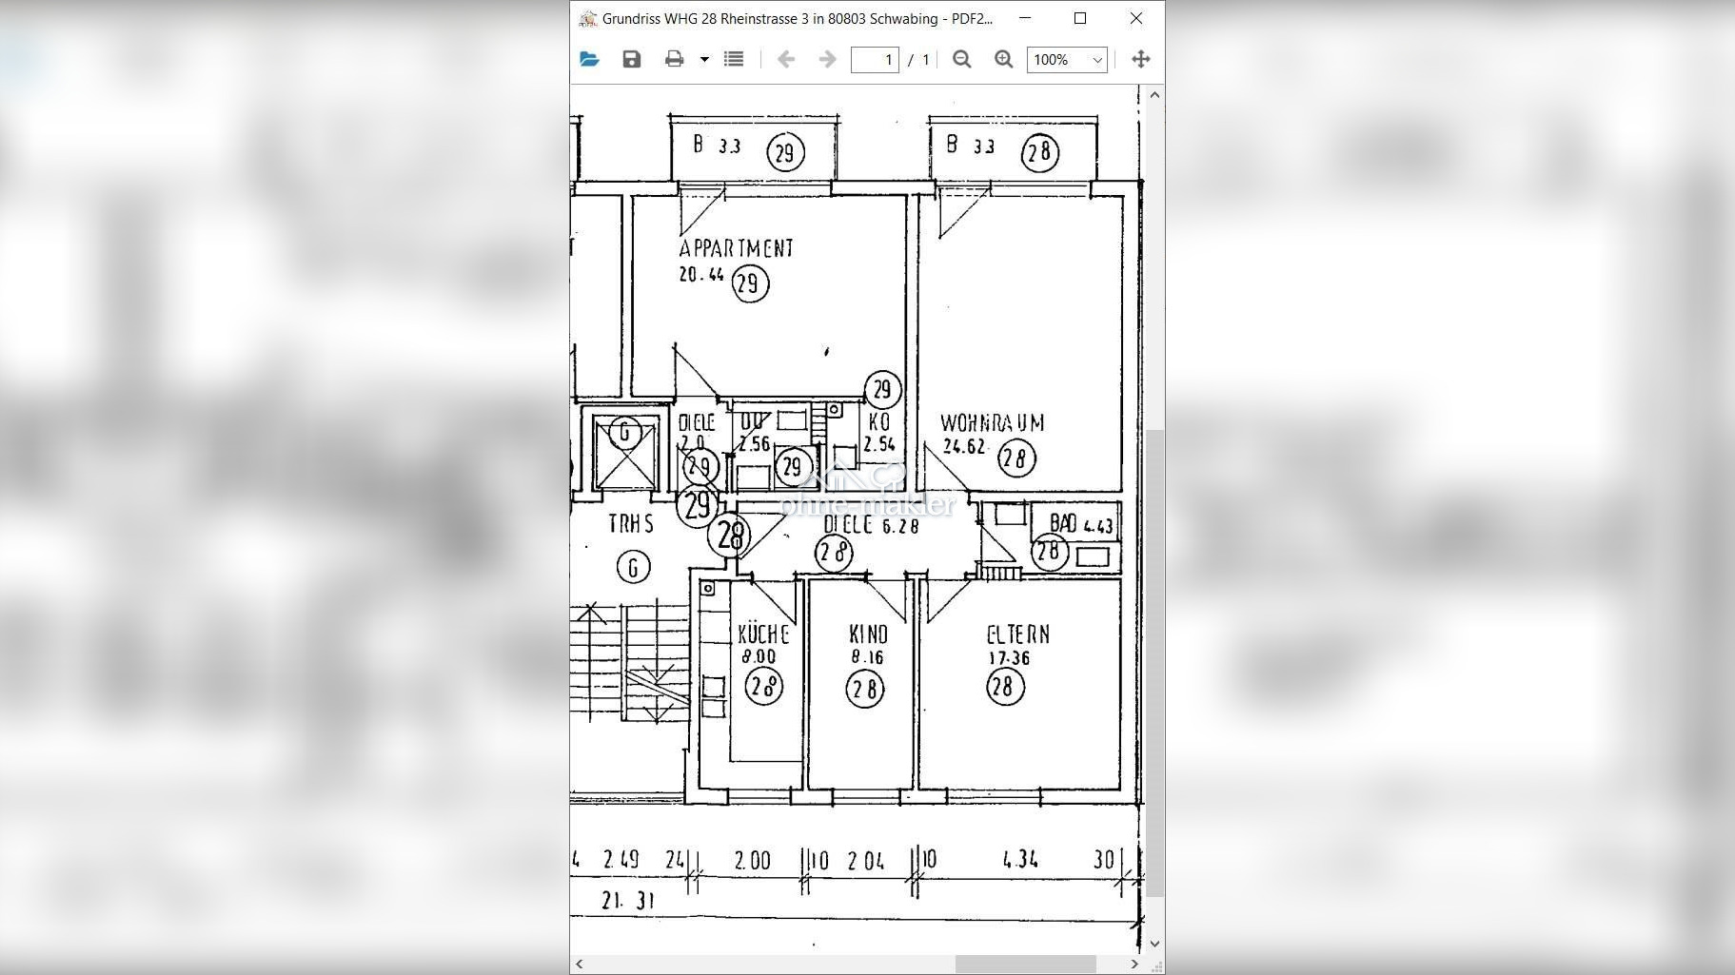Expand the print options dropdown arrow

[x=704, y=59]
